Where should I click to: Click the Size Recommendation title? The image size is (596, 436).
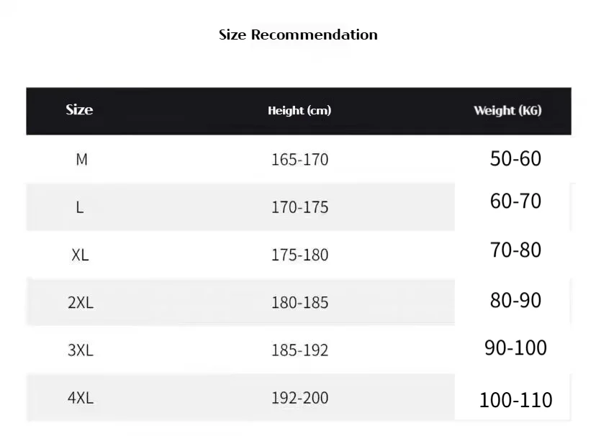pos(298,35)
